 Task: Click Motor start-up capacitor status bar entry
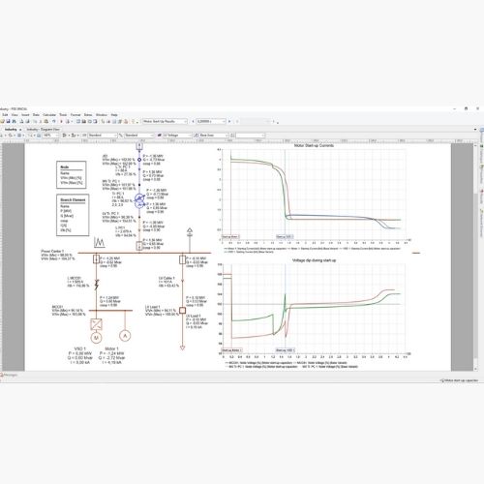coord(460,380)
